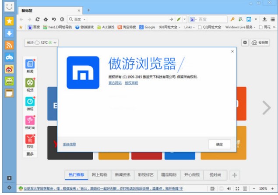Open the 版权声明 link
278x195 pixels.
131,83
